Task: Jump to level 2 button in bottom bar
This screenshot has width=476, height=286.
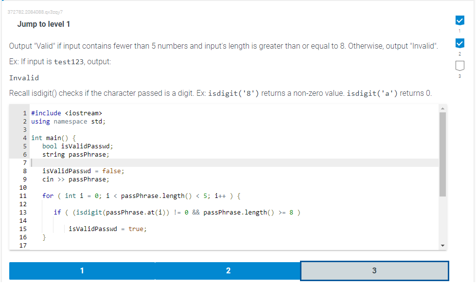Action: coord(228,270)
